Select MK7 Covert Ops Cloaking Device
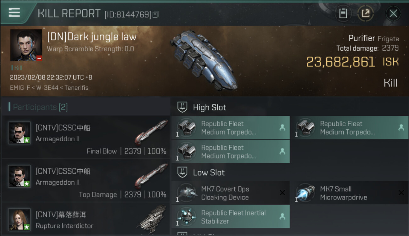Screen dimensions: 409x236 click(230, 193)
